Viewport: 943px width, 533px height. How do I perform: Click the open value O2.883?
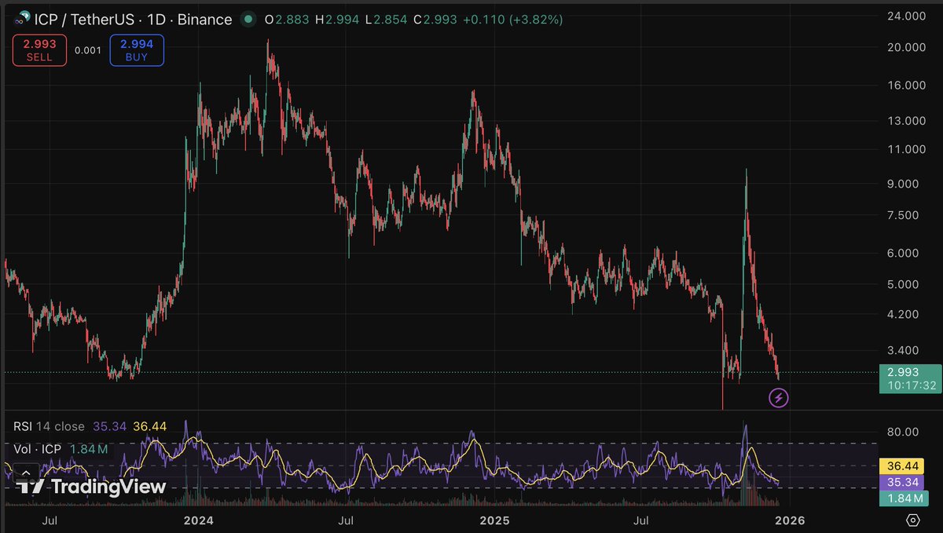(288, 19)
